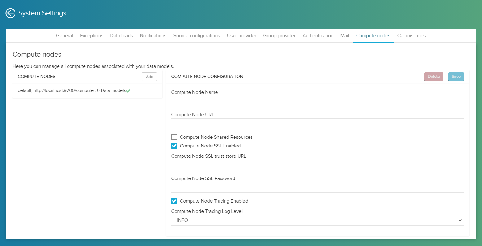Switch to User provider tab
482x246 pixels.
click(242, 36)
